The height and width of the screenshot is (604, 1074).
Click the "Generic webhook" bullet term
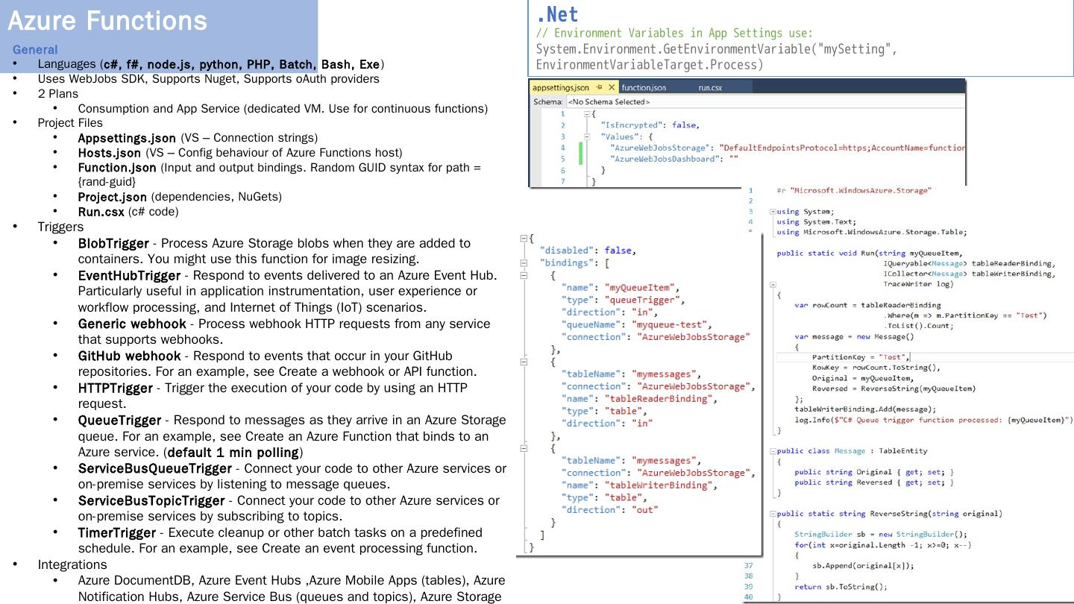pyautogui.click(x=132, y=324)
